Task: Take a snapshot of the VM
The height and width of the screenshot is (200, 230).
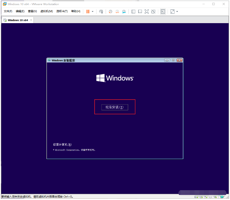Action: (x=110, y=11)
